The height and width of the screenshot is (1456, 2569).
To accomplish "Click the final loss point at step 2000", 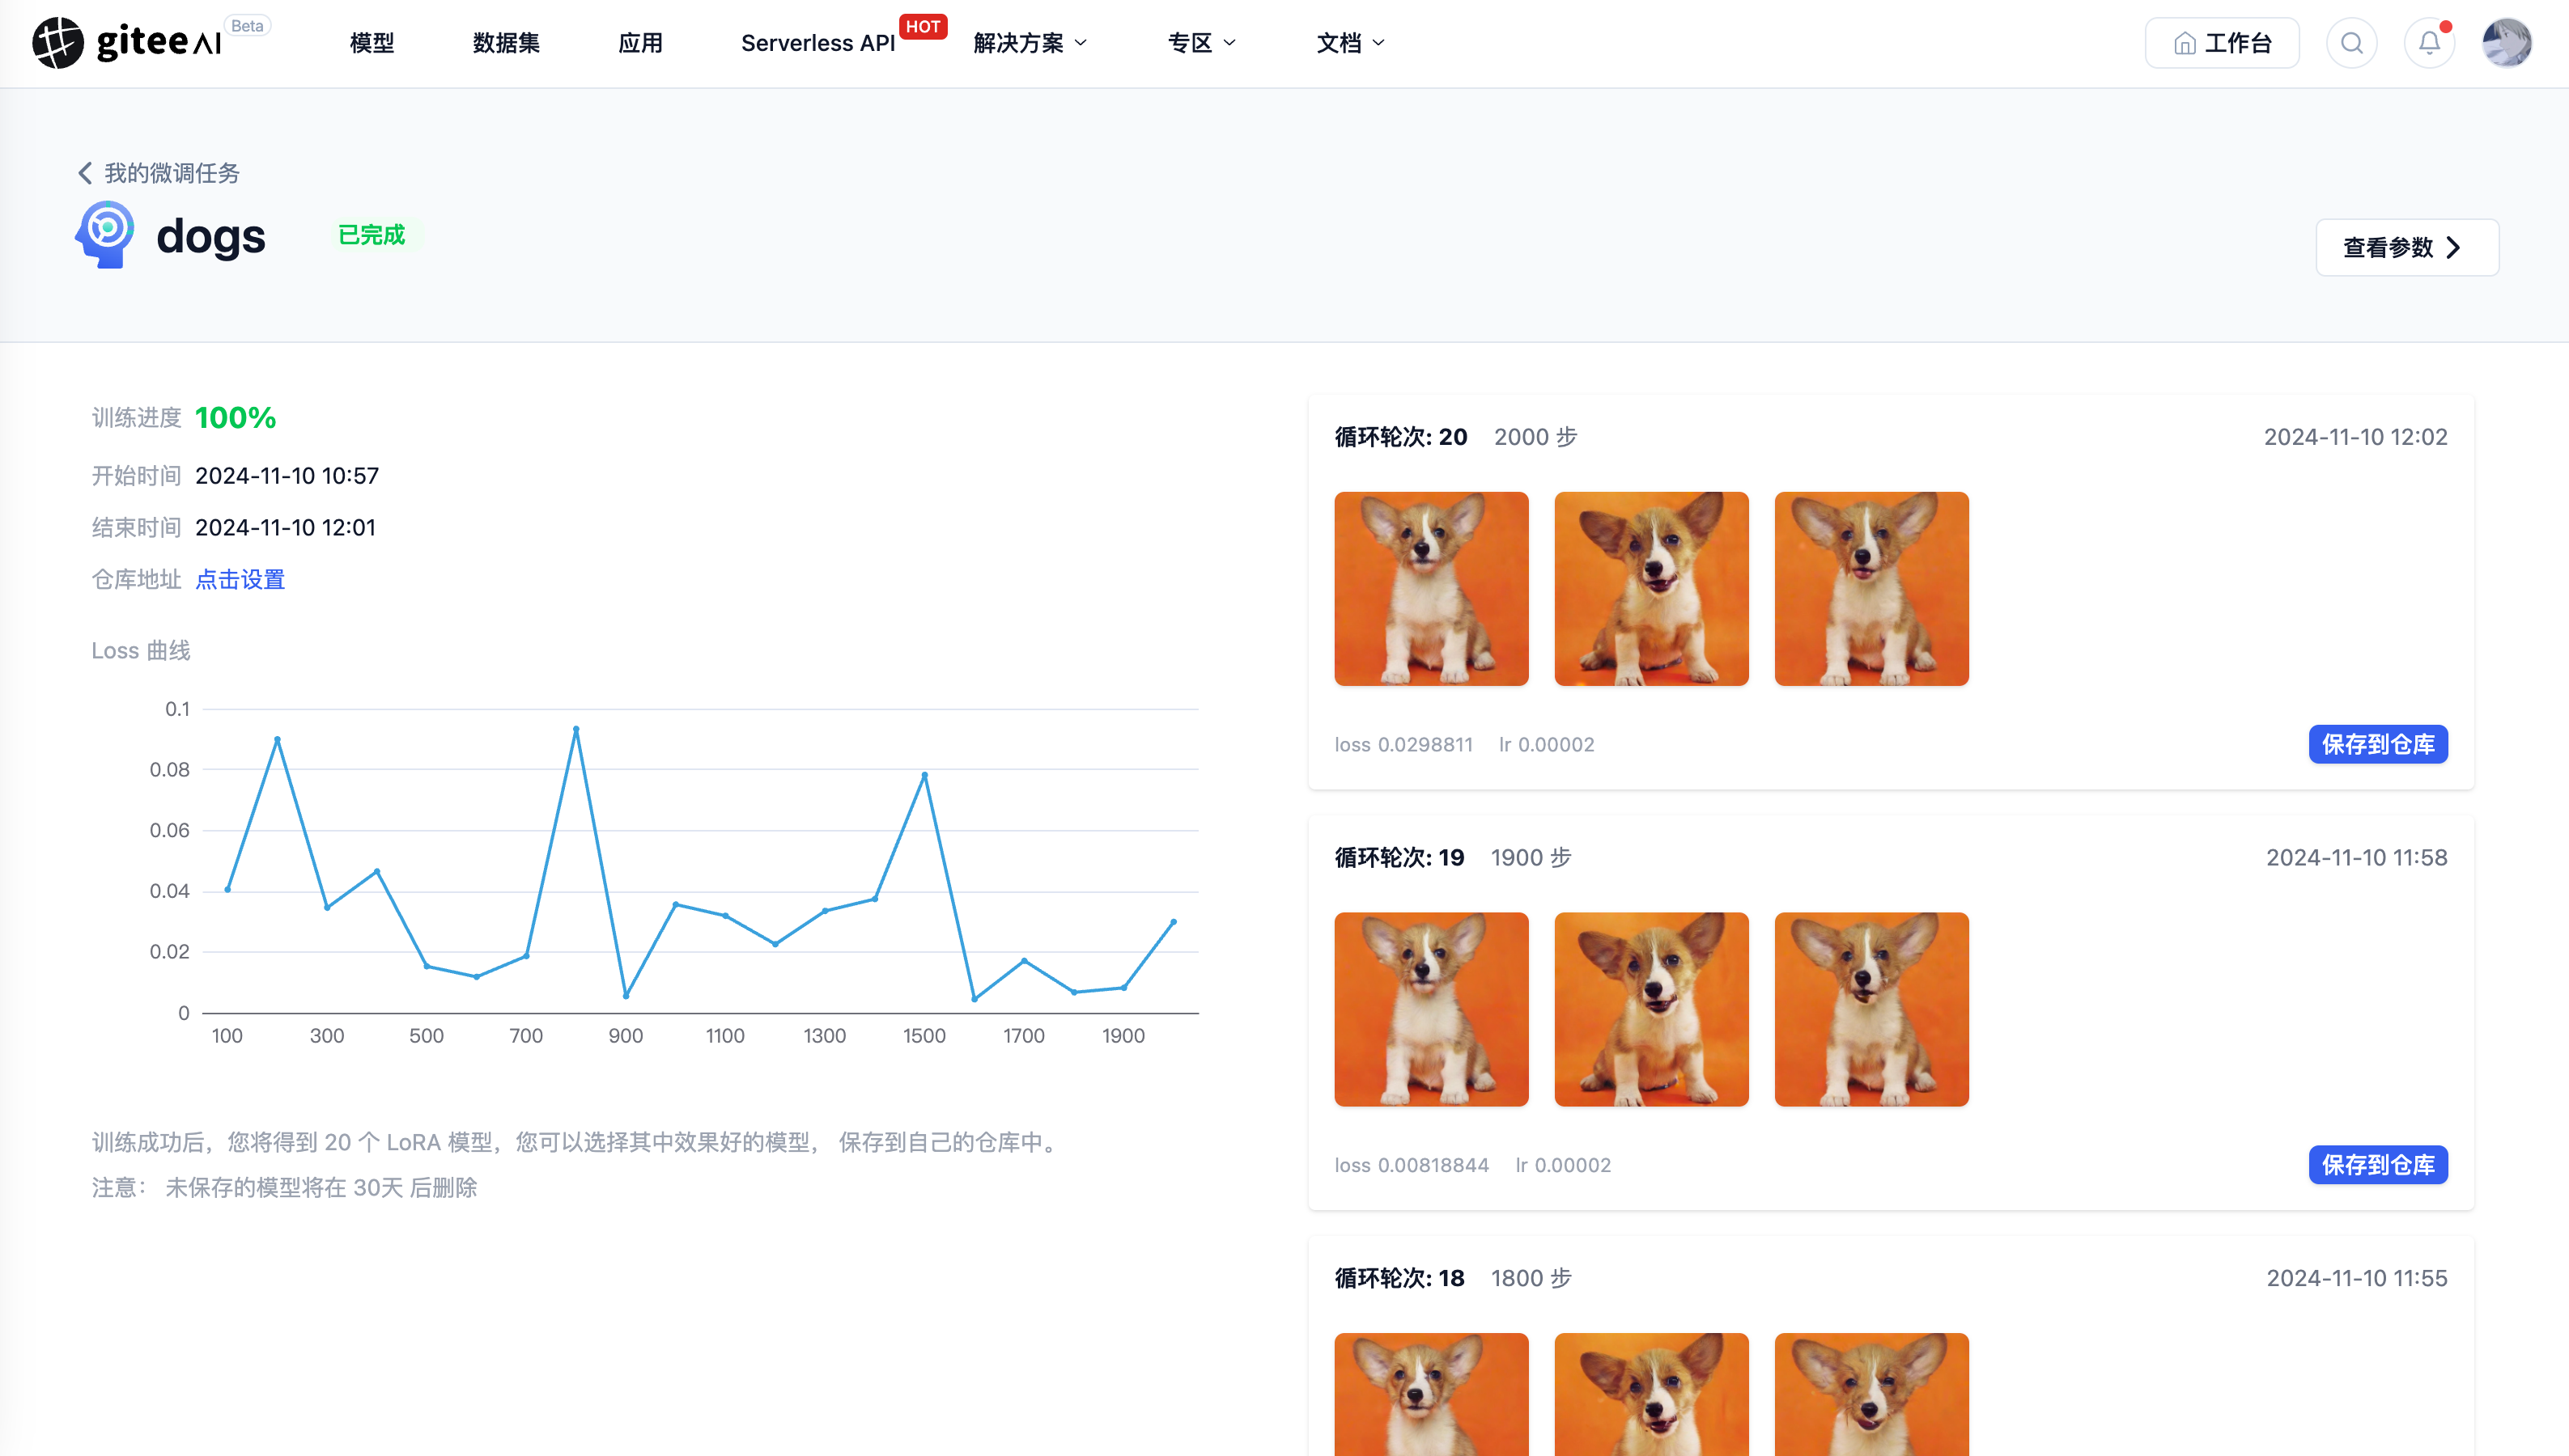I will coord(1174,922).
